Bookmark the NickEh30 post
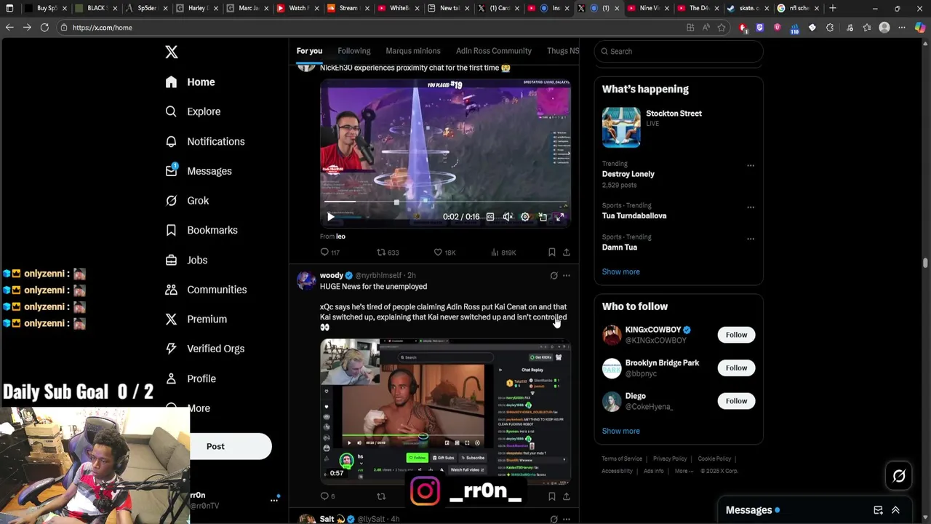The width and height of the screenshot is (931, 524). coord(552,253)
